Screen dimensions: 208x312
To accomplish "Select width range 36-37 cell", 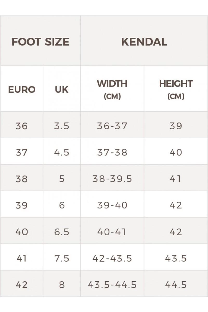I will (112, 126).
